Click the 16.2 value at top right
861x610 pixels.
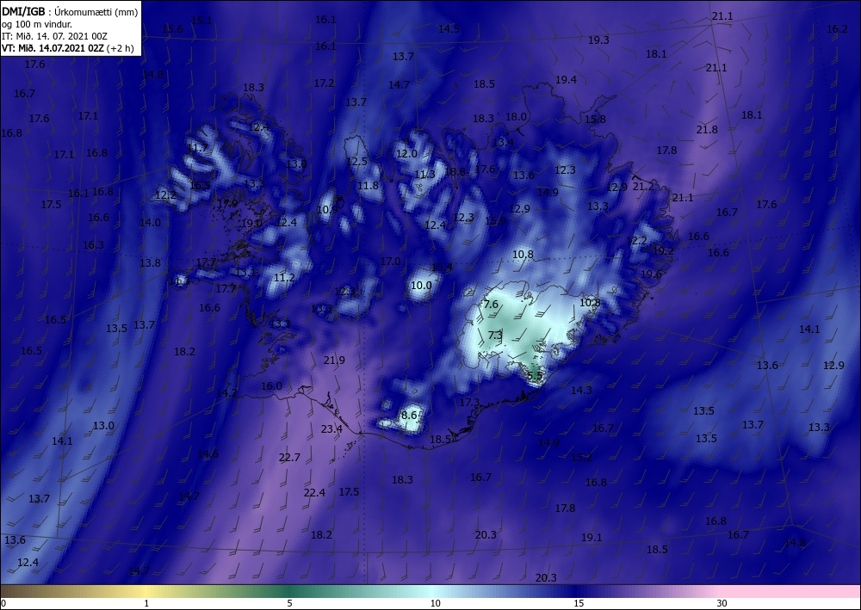[838, 29]
